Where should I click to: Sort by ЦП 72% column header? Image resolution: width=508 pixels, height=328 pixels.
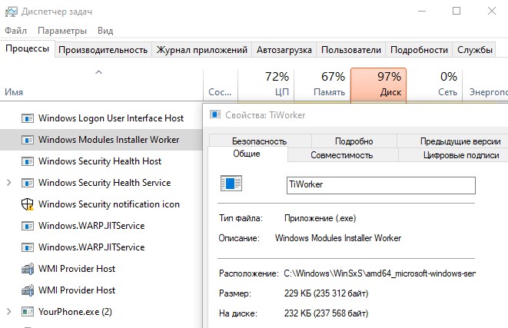coord(266,84)
